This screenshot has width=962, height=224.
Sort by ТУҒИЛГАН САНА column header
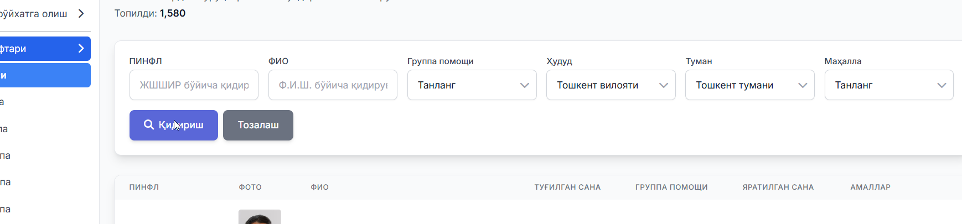(x=567, y=187)
